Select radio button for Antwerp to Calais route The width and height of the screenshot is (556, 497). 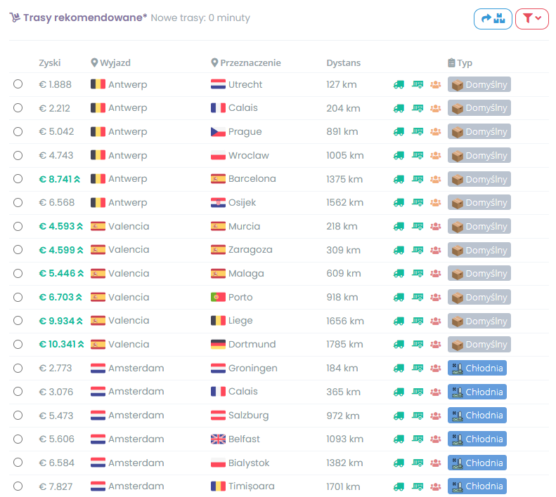click(18, 107)
